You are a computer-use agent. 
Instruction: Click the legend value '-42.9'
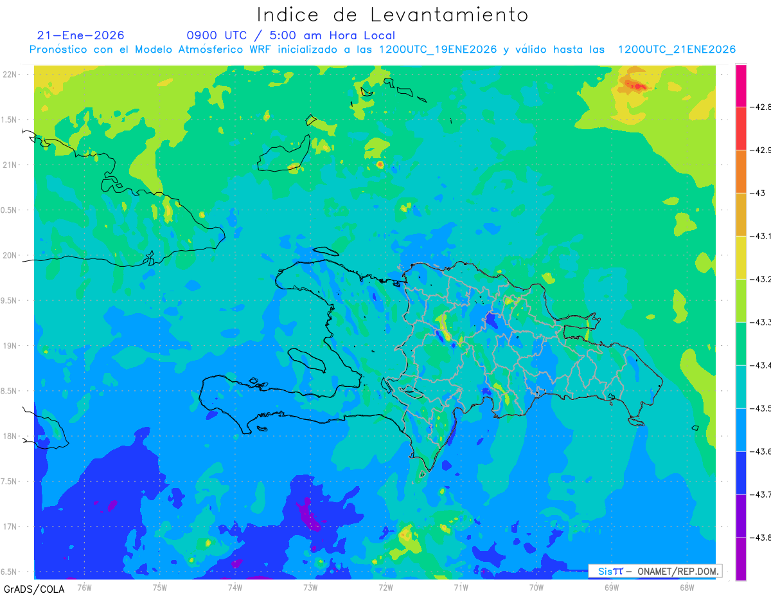coord(761,150)
